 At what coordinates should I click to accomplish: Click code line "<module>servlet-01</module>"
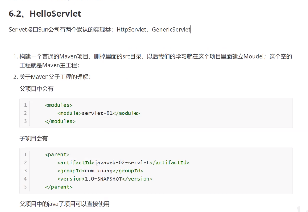click(x=99, y=113)
